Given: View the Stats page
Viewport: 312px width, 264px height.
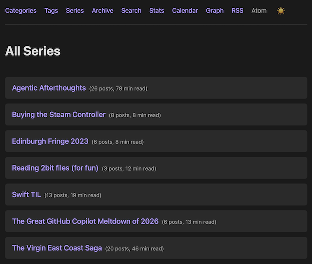Looking at the screenshot, I should click(157, 11).
